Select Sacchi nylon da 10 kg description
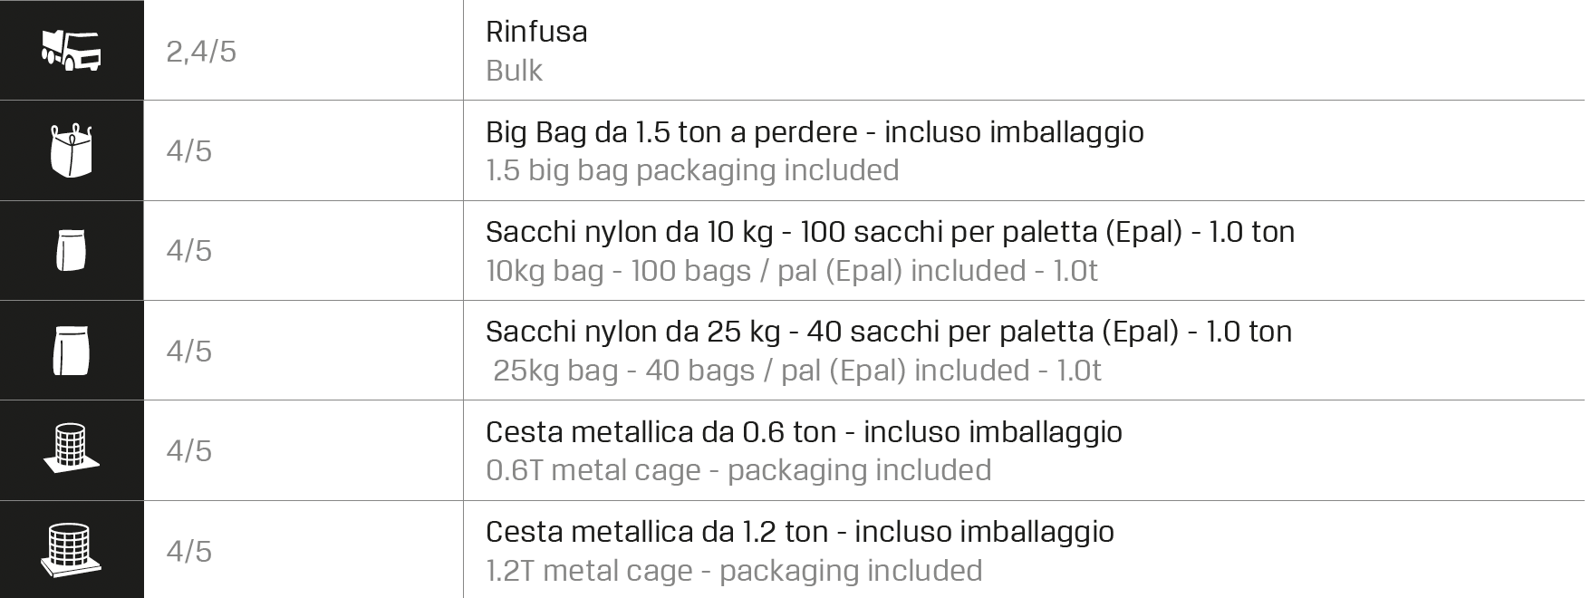 pyautogui.click(x=890, y=232)
